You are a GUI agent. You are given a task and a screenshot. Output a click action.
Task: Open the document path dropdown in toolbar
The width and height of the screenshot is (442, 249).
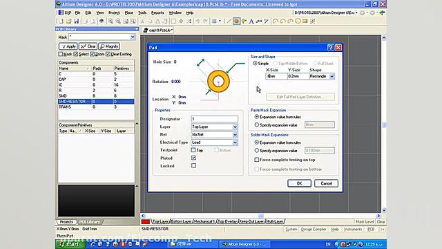pos(356,12)
